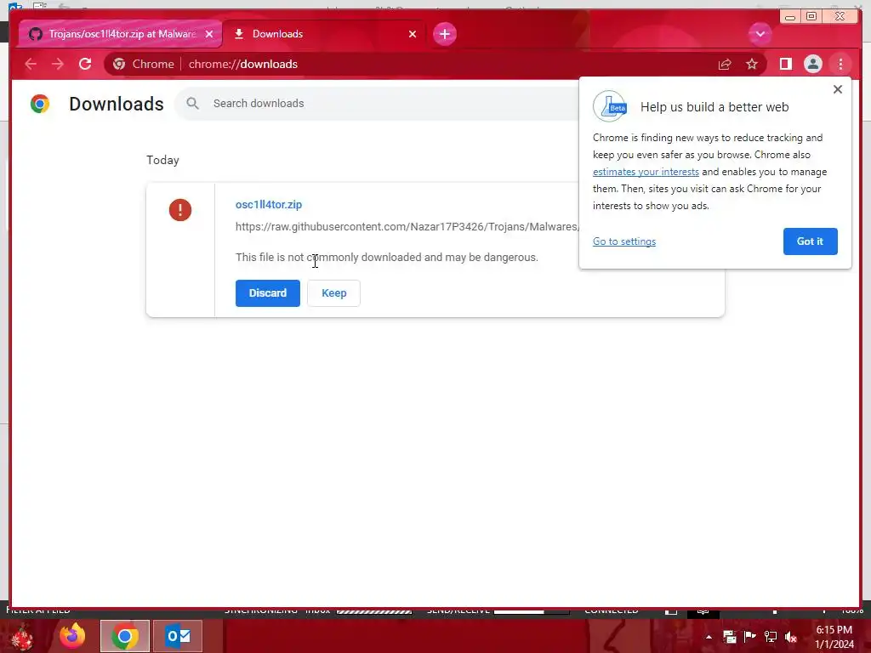The image size is (871, 653).
Task: Click the search magnifier icon
Action: pos(192,103)
